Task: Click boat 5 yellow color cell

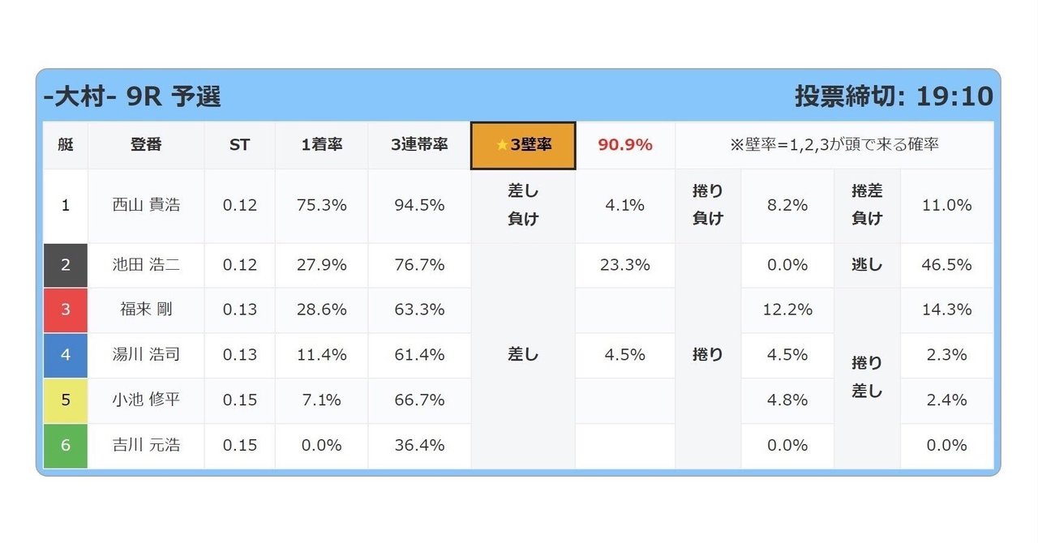Action: click(x=66, y=400)
